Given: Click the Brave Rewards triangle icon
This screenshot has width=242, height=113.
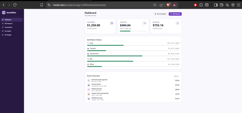Looking at the screenshot, I should pos(174,5).
